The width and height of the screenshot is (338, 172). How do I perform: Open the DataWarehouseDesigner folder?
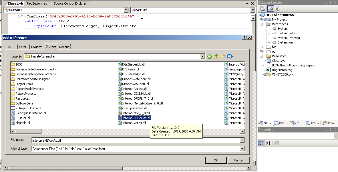[30, 79]
